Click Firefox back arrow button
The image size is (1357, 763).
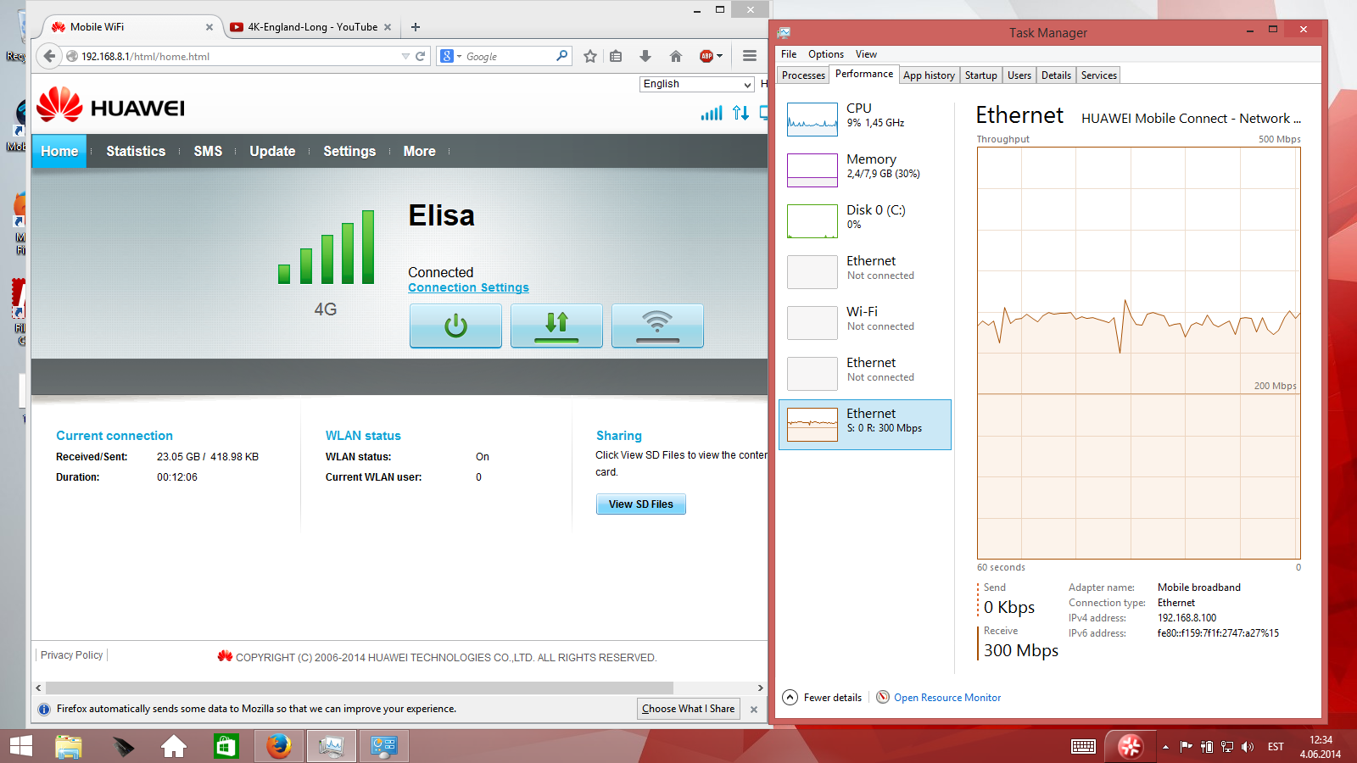point(49,56)
